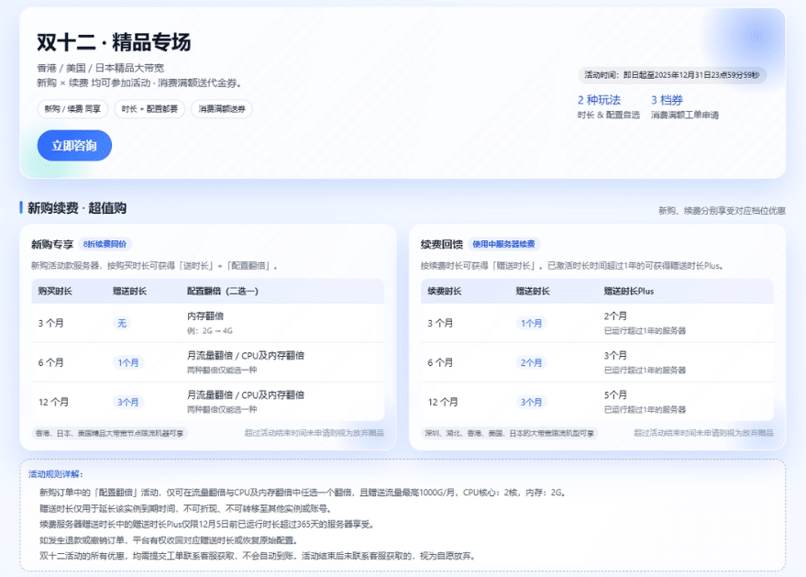Click the "立即咨询" consultation button
Image resolution: width=806 pixels, height=577 pixels.
click(73, 146)
